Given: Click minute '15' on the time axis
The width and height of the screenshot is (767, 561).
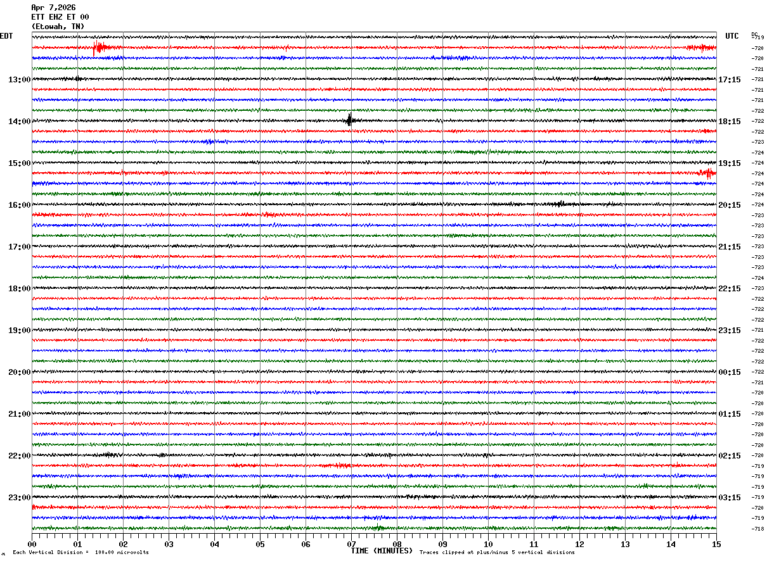Looking at the screenshot, I should click(x=716, y=544).
